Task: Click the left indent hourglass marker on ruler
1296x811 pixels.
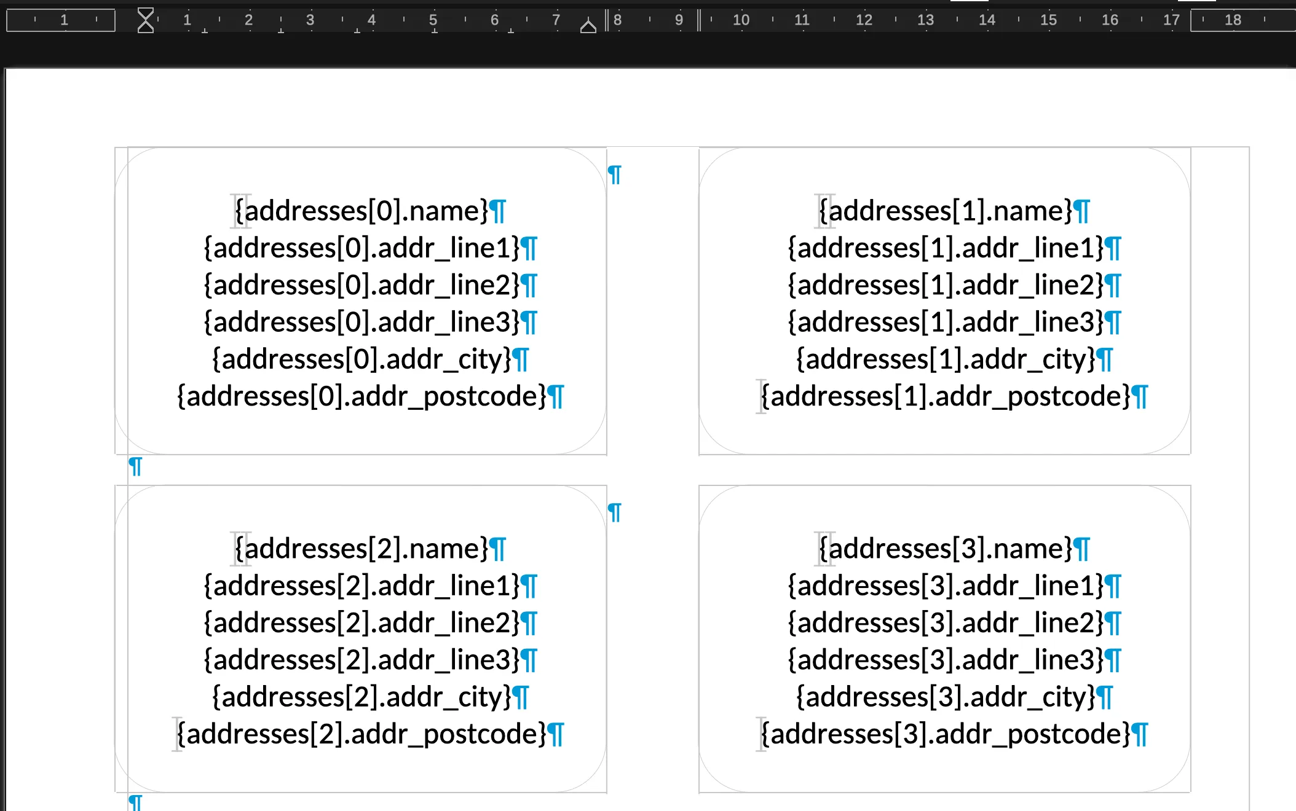Action: tap(146, 20)
